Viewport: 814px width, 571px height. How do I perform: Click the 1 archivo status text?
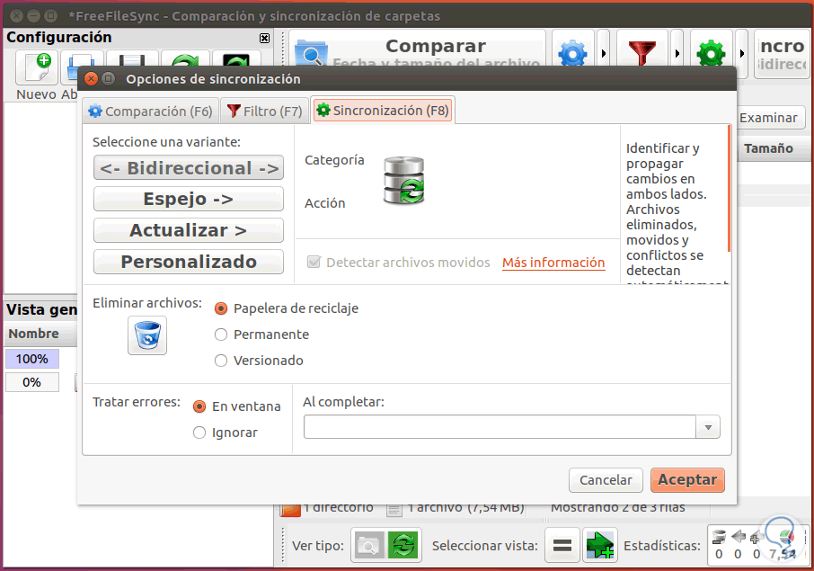[465, 508]
